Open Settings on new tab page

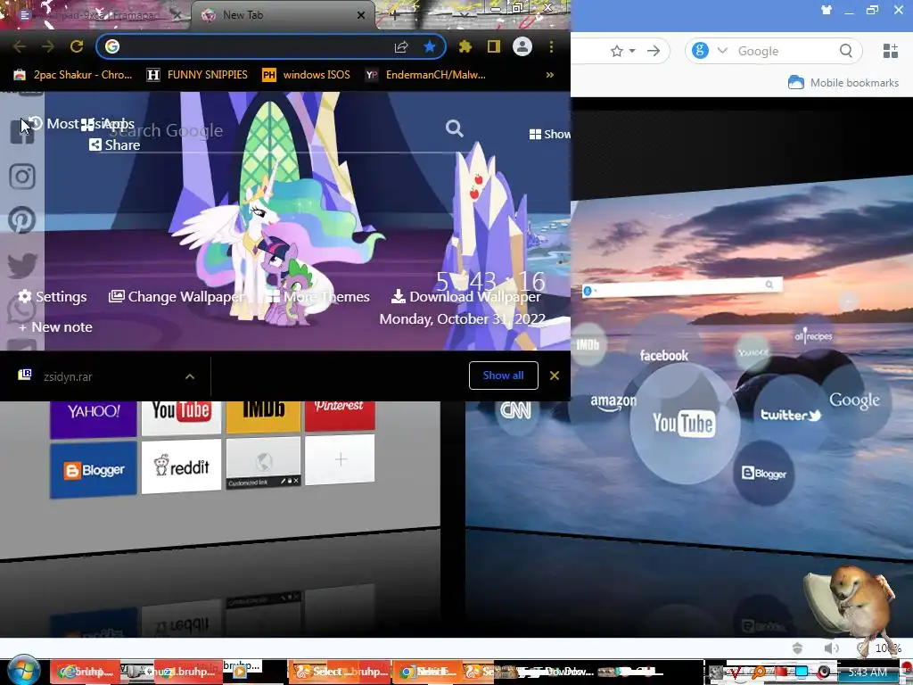click(x=53, y=296)
